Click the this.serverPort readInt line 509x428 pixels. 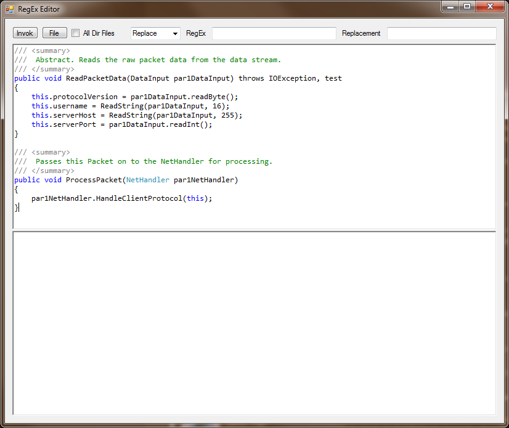coord(92,124)
